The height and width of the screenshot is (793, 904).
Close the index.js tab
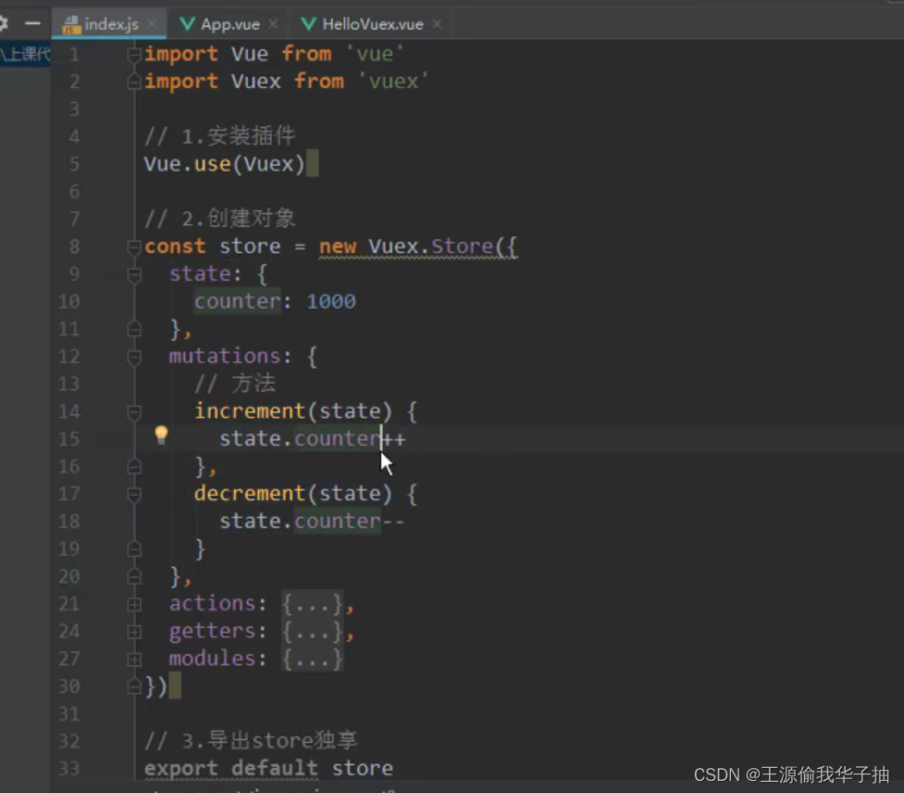click(152, 24)
